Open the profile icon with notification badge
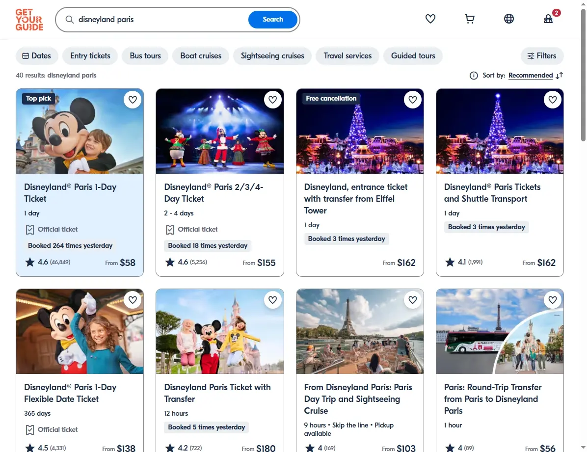Image resolution: width=587 pixels, height=452 pixels. tap(548, 19)
